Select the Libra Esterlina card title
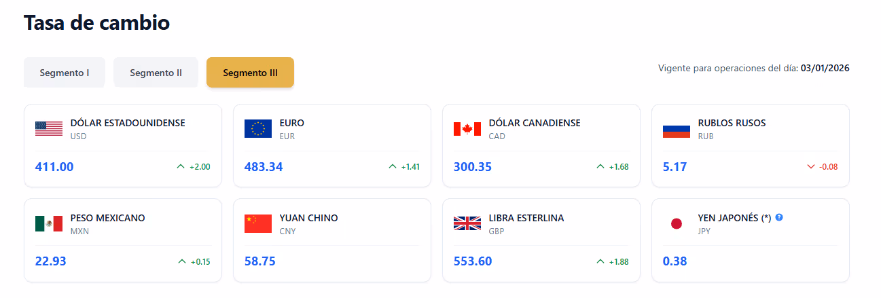The height and width of the screenshot is (298, 881). tap(526, 218)
